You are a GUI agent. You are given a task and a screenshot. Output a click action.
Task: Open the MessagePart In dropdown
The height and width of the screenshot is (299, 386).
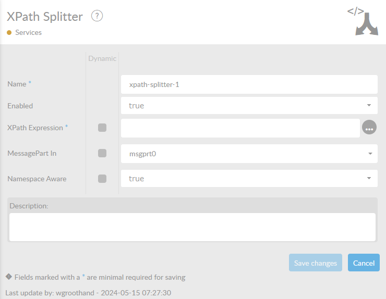pos(249,154)
